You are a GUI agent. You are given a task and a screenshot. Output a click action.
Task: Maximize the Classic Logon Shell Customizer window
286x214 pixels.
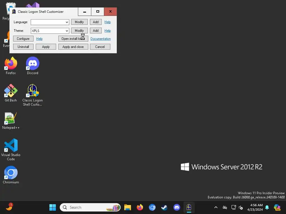97,12
